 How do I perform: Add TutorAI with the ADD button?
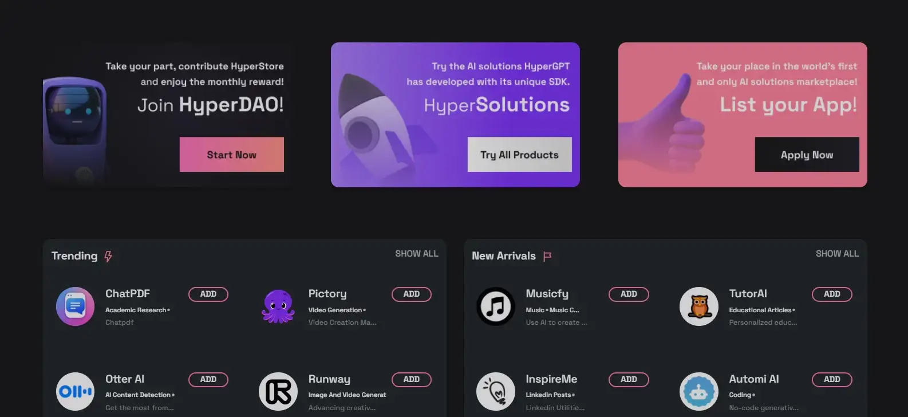coord(832,294)
